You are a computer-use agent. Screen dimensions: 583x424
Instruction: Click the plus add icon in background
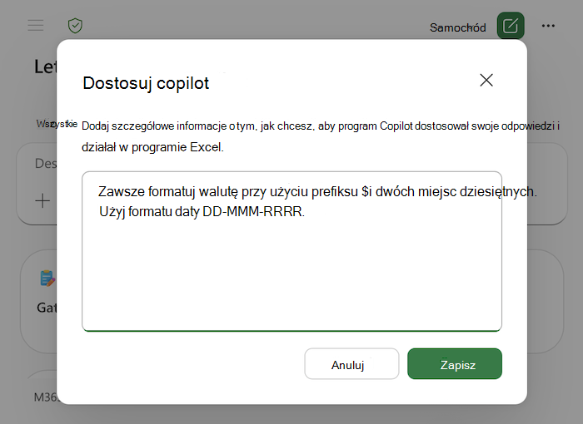click(42, 201)
